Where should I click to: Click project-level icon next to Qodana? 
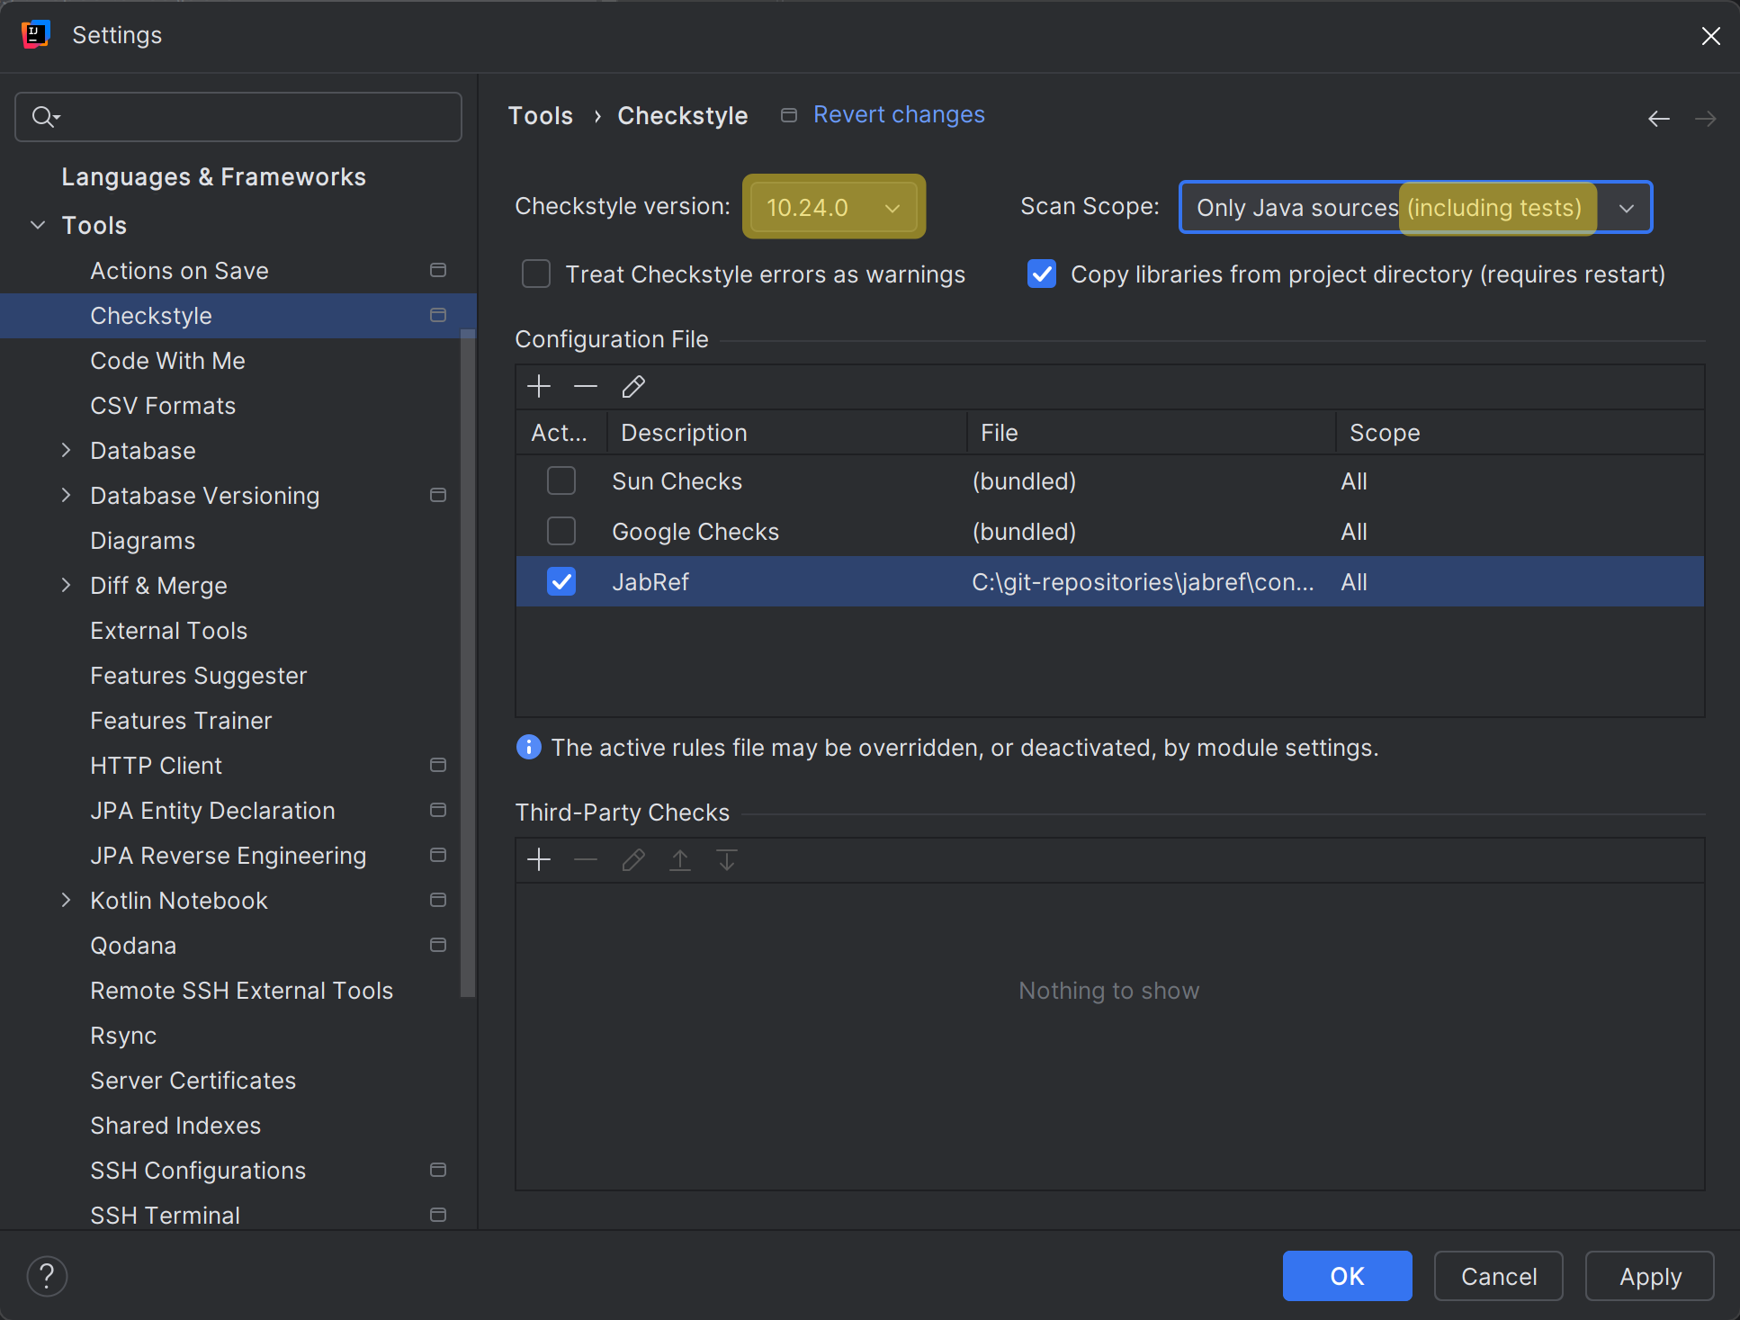tap(438, 945)
